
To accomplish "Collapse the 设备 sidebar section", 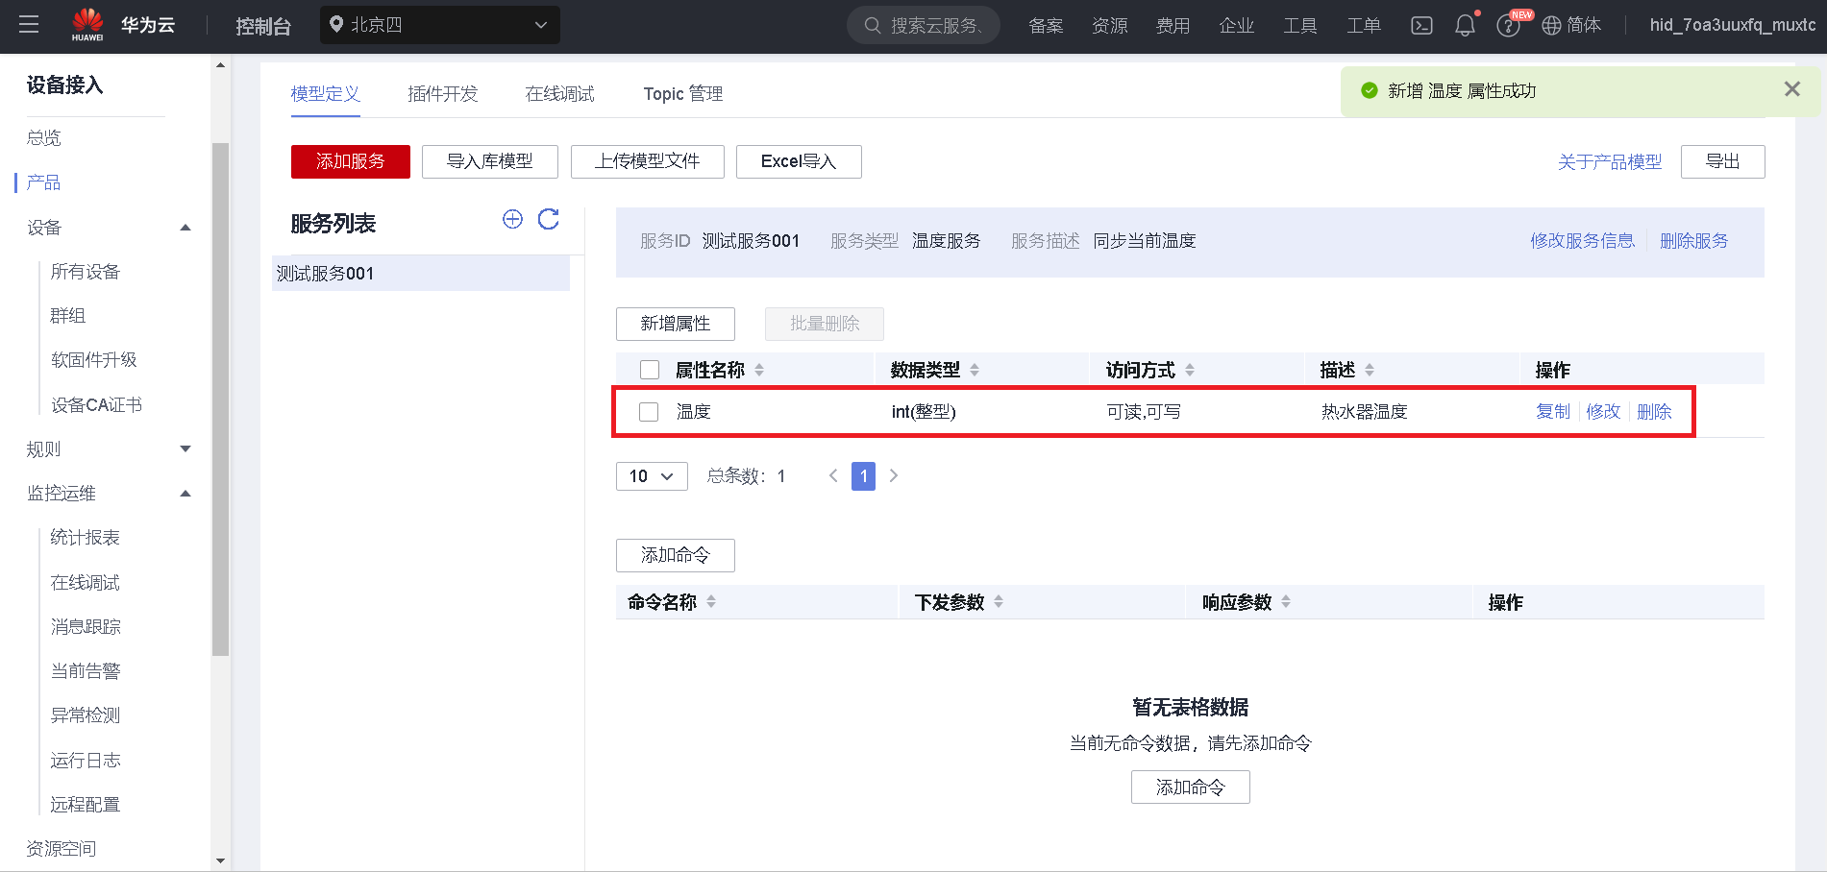I will pos(185,228).
